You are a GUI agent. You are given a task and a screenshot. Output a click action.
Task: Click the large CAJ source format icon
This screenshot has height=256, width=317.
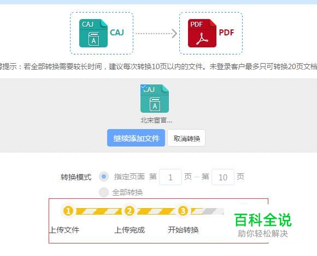point(93,33)
